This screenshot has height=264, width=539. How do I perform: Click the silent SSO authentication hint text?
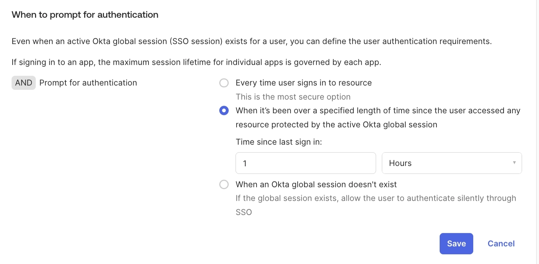(x=376, y=198)
